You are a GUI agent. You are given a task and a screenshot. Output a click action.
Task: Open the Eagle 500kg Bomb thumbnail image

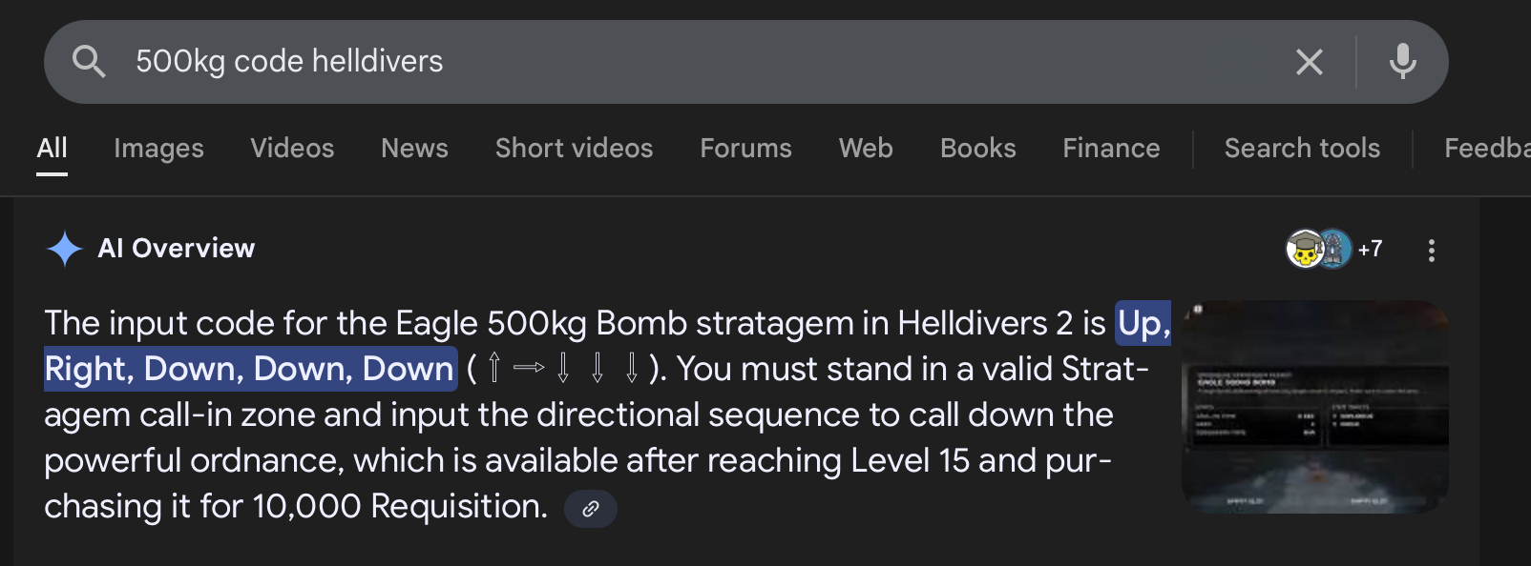tap(1314, 407)
